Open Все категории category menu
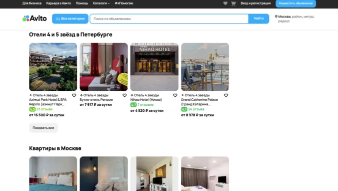This screenshot has width=338, height=191. [70, 19]
